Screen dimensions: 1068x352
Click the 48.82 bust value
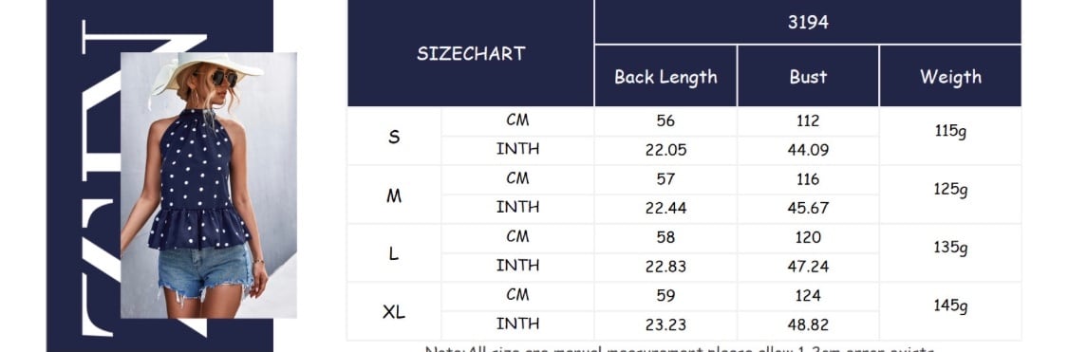(808, 325)
